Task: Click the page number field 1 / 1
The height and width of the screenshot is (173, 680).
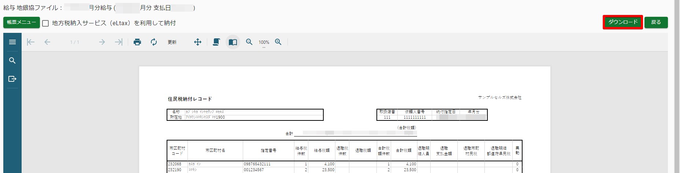Action: 75,42
